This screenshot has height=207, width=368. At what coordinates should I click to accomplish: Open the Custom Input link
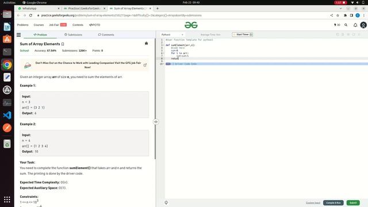coord(313,203)
